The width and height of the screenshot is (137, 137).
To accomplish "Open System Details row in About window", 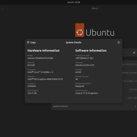I will pos(94,106).
